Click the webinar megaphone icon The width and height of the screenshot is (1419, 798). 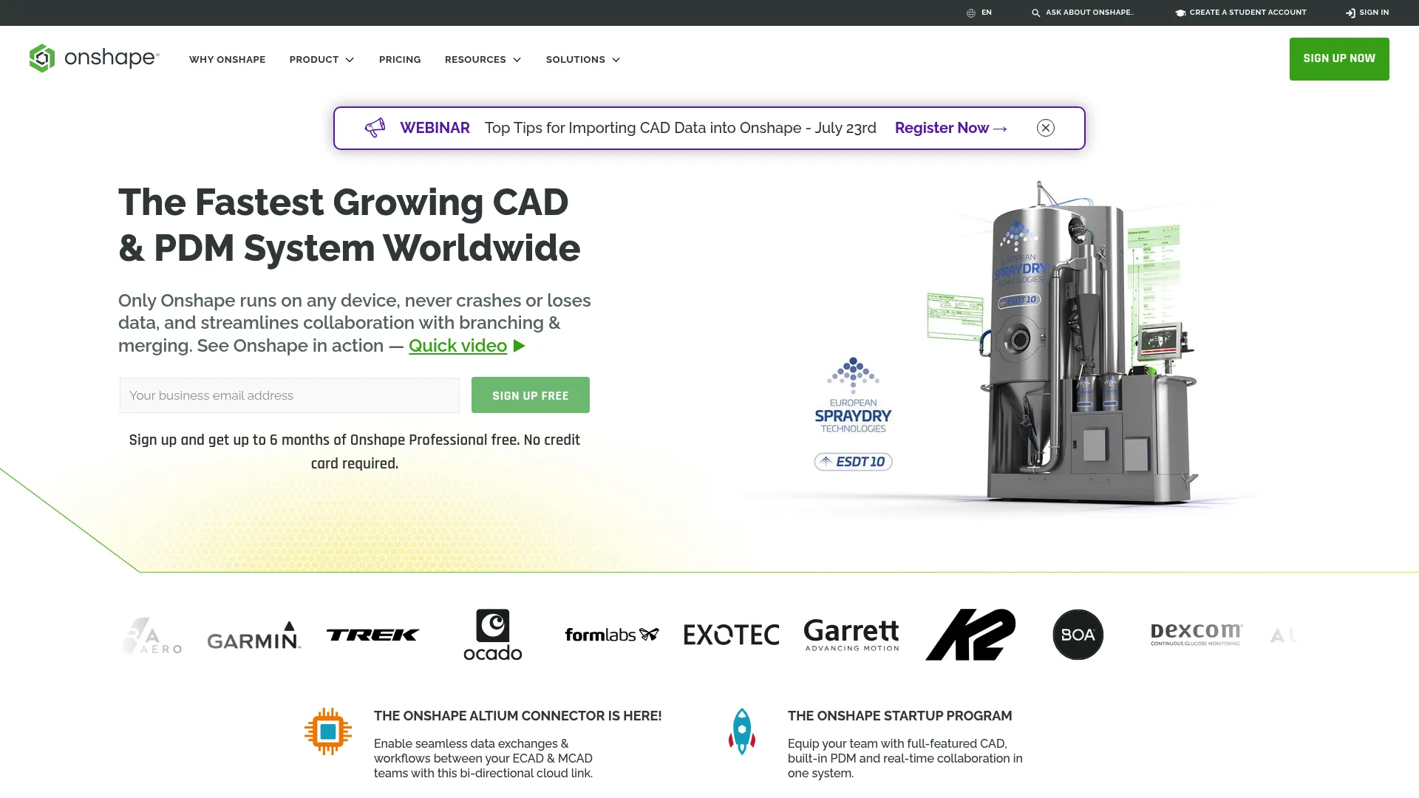pyautogui.click(x=375, y=128)
